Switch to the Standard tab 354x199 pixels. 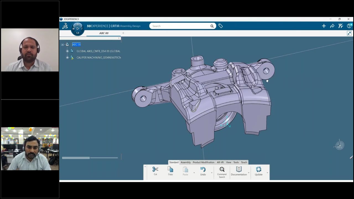point(174,162)
